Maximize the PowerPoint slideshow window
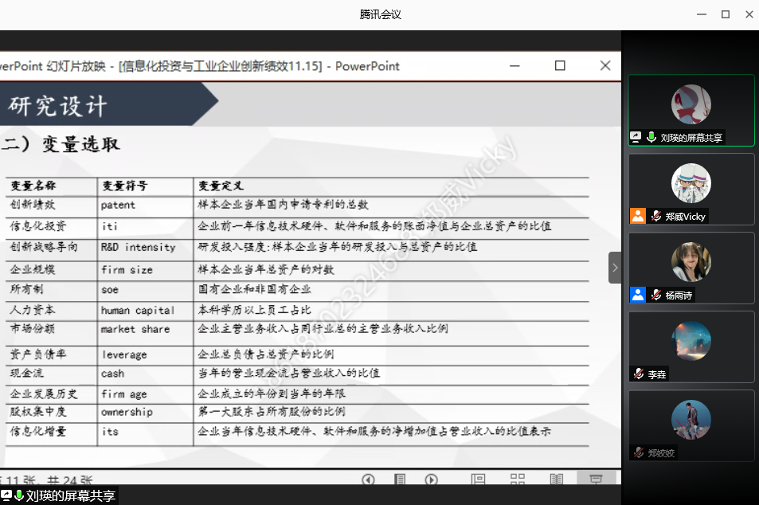759x505 pixels. (x=560, y=66)
